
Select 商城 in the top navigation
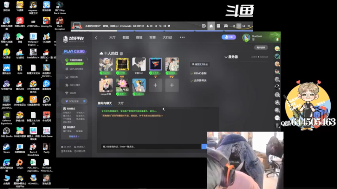pyautogui.click(x=139, y=37)
